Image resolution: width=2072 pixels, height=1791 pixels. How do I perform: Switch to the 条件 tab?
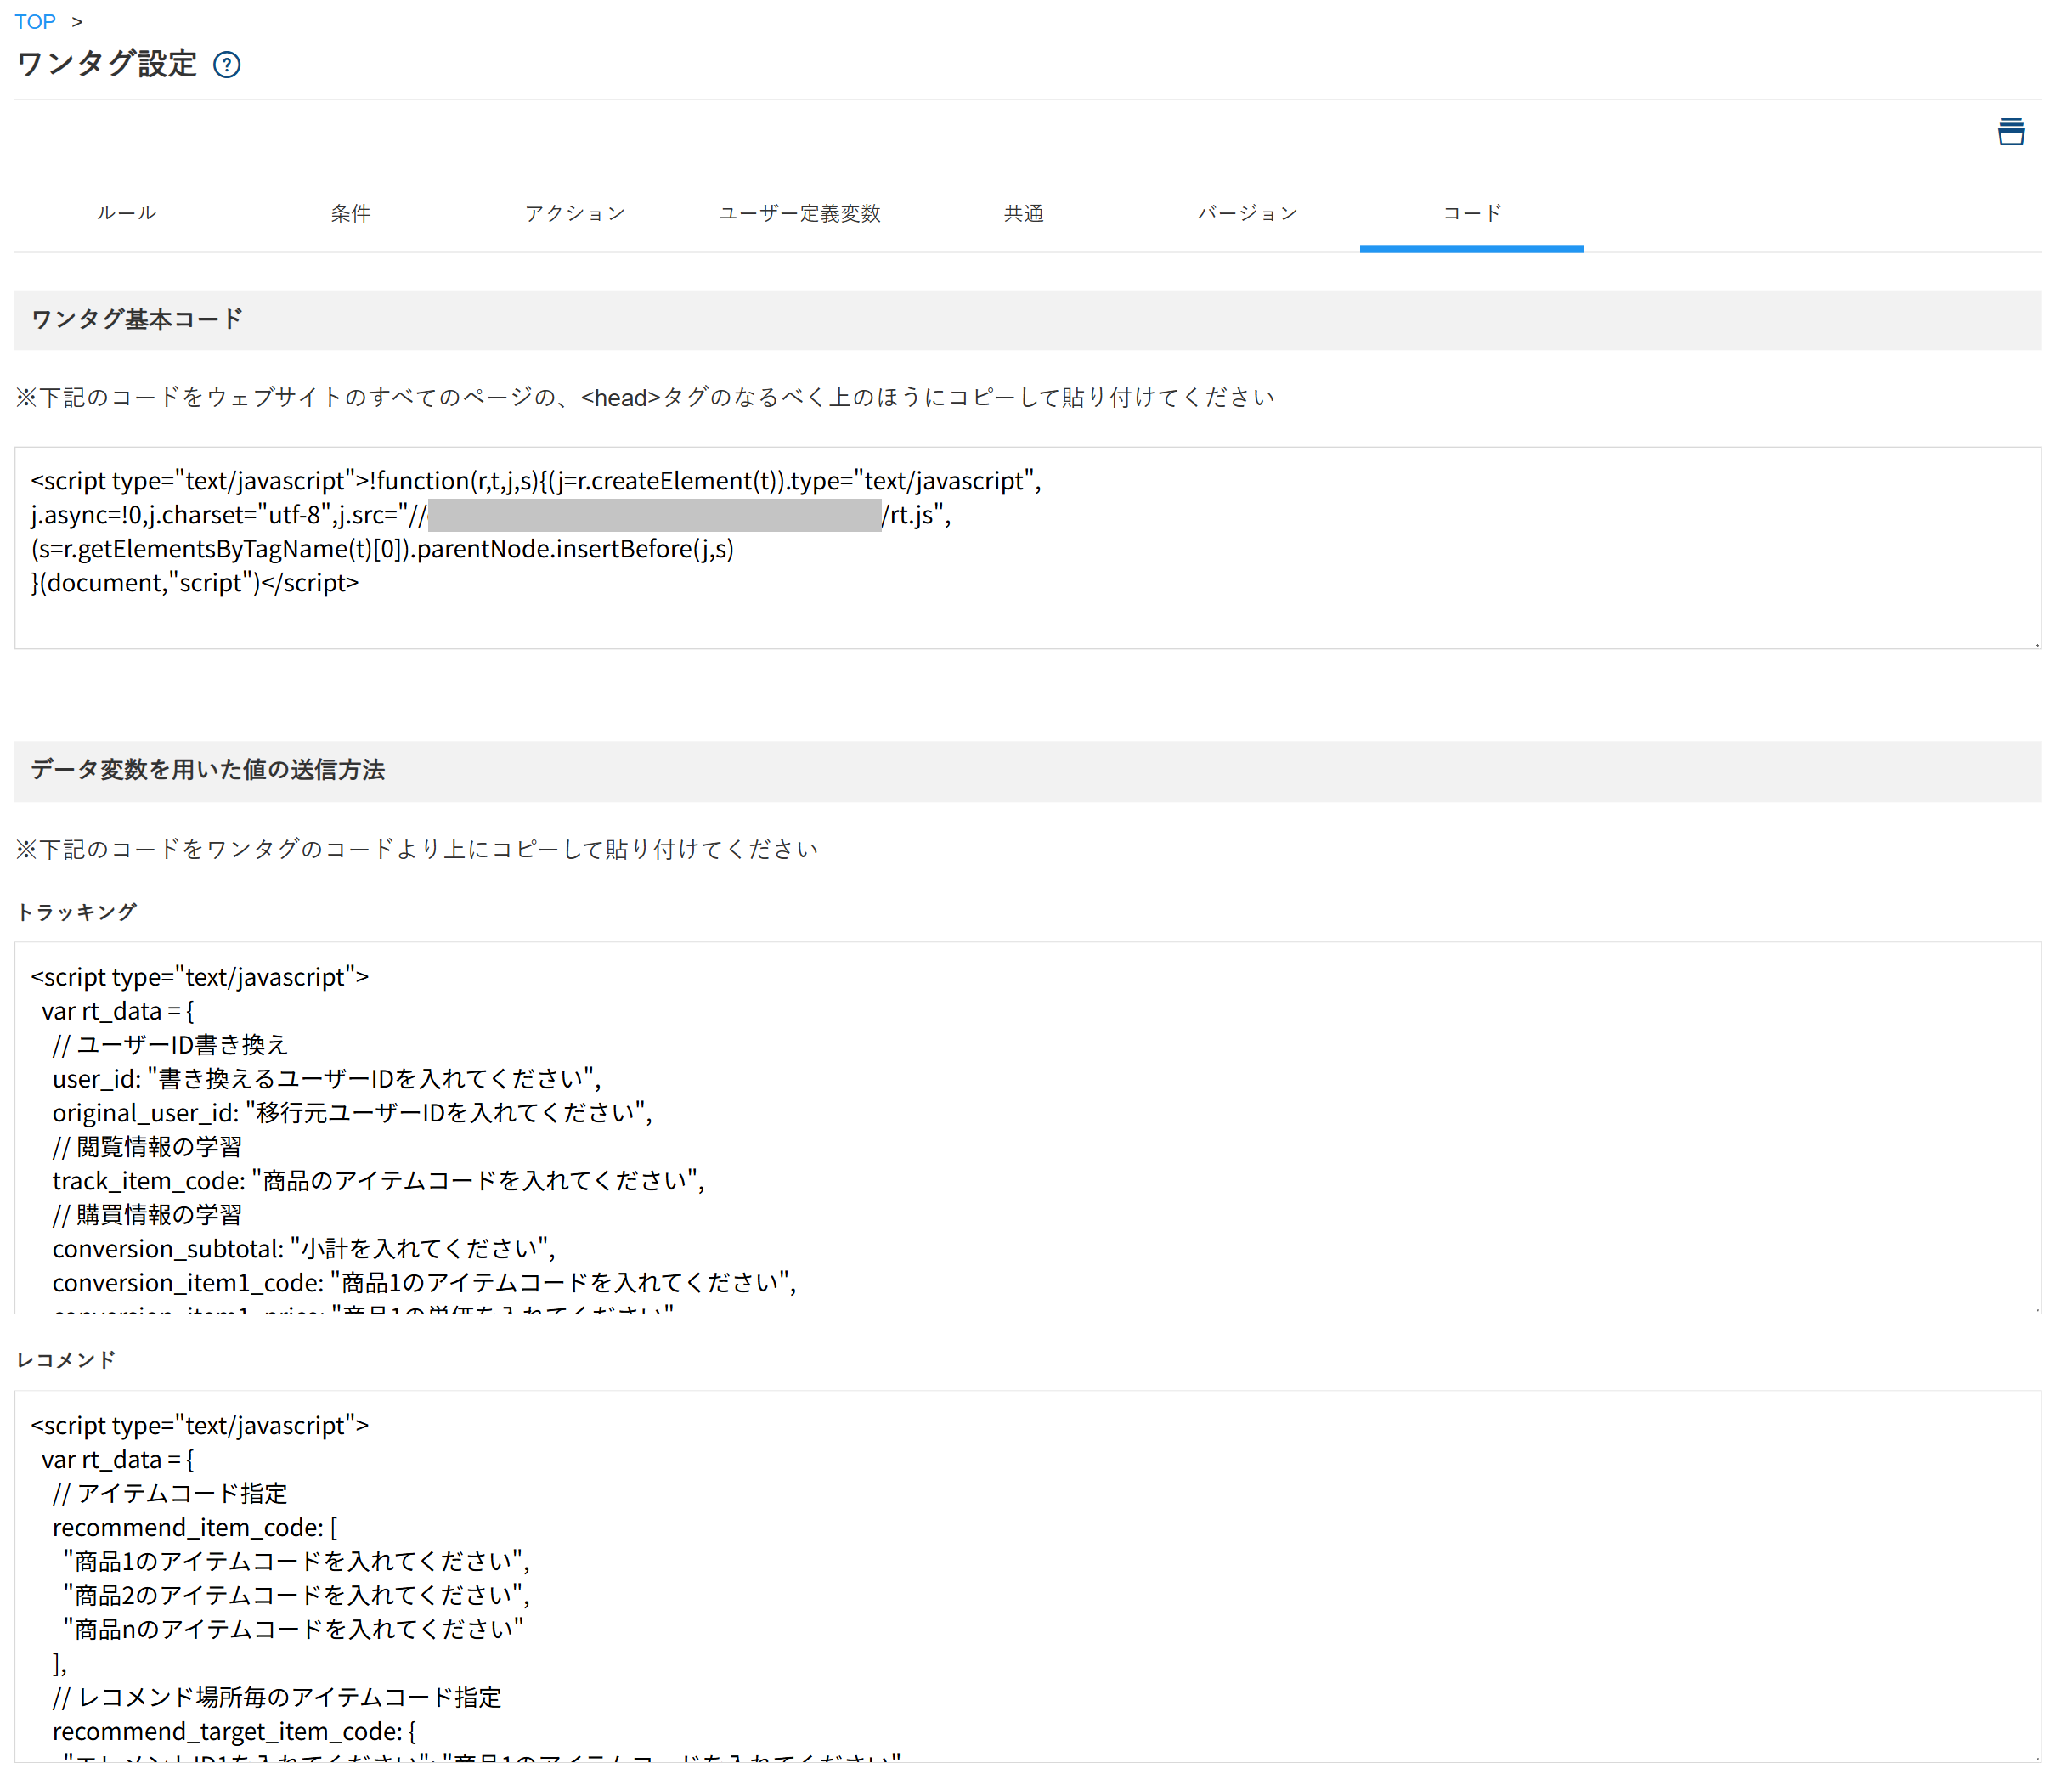(x=350, y=213)
